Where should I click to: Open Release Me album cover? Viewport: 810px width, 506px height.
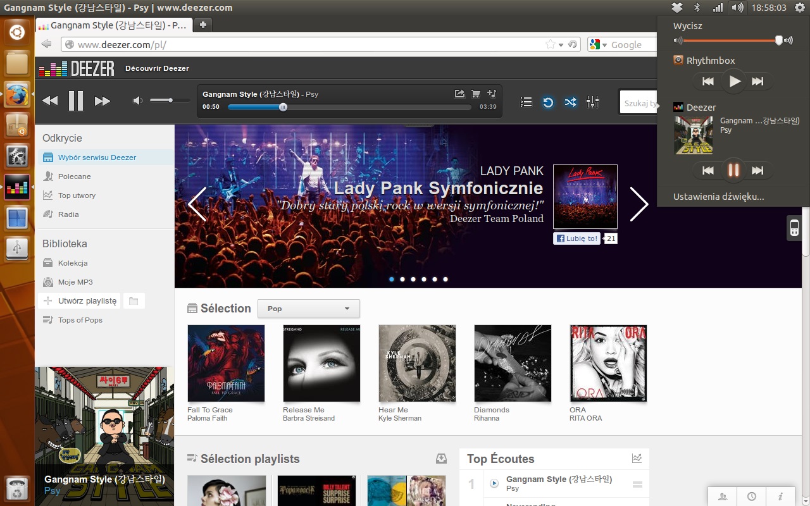(321, 363)
